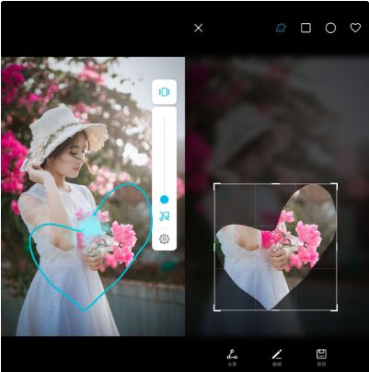369x372 pixels.
Task: Click the top-right crop corner handle
Action: [335, 186]
